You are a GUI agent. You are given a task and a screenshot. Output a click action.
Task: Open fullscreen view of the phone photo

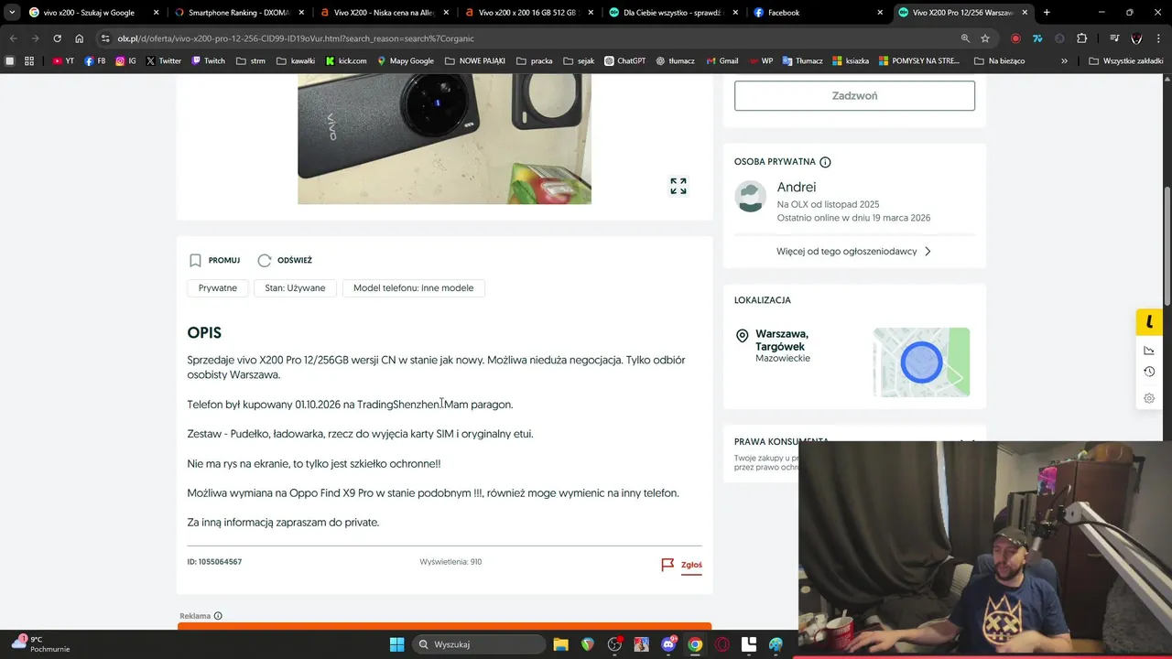pyautogui.click(x=678, y=186)
